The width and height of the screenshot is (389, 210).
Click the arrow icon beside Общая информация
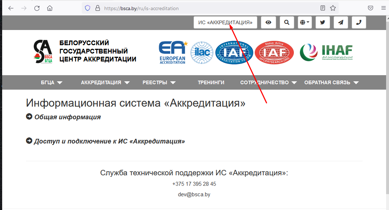click(x=29, y=116)
